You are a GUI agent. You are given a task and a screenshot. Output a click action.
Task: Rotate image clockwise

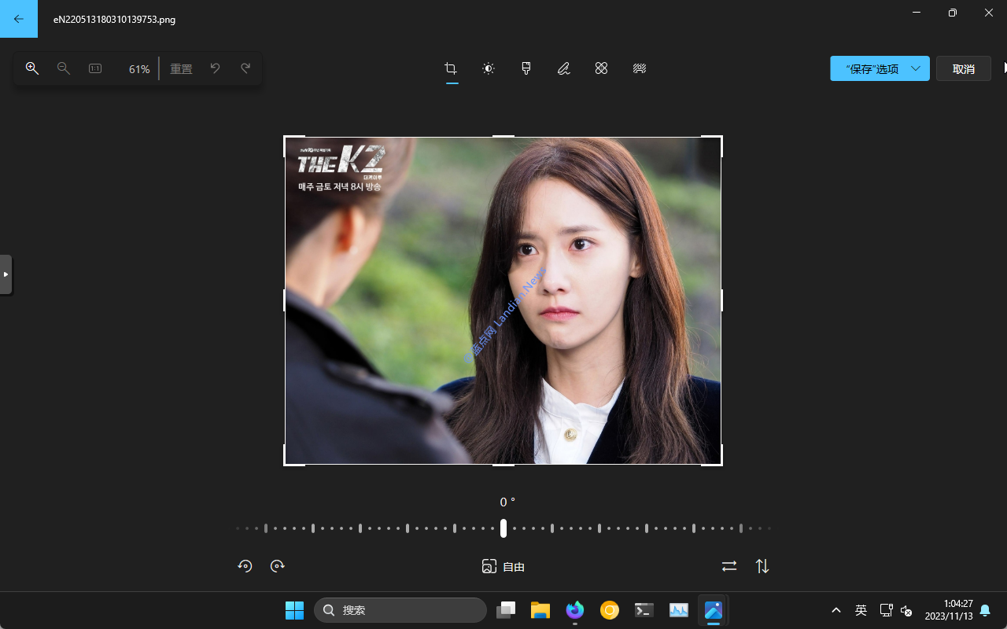point(277,566)
